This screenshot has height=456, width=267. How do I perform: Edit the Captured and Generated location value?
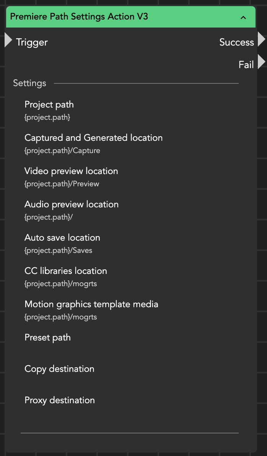(62, 151)
